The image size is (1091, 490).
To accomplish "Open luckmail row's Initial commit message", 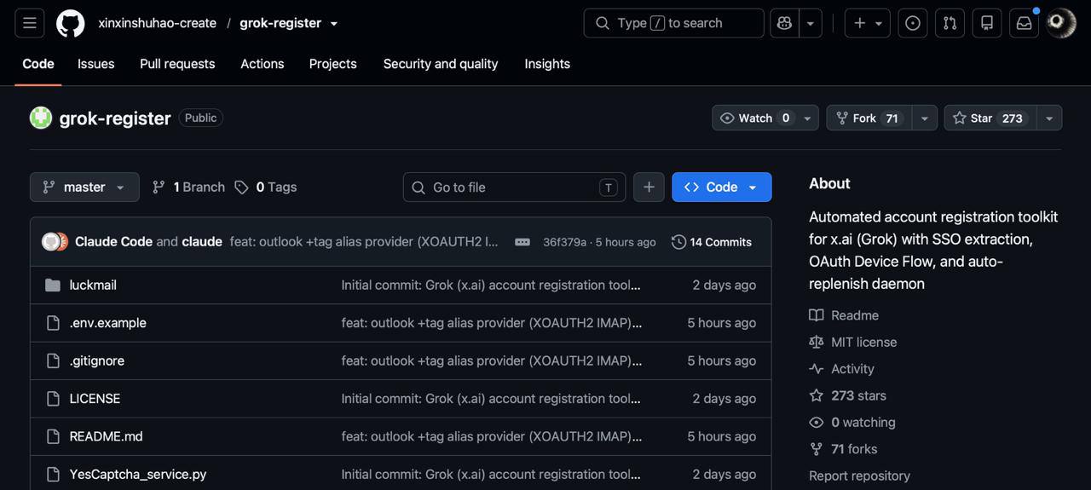I will click(491, 285).
